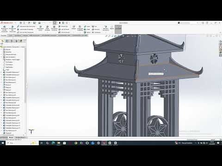Open the DisplayManager tab icon
This screenshot has height=166, width=222.
coord(21,41)
